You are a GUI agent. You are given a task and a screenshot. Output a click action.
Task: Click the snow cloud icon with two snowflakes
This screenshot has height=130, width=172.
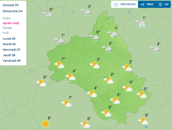coord(140,23)
